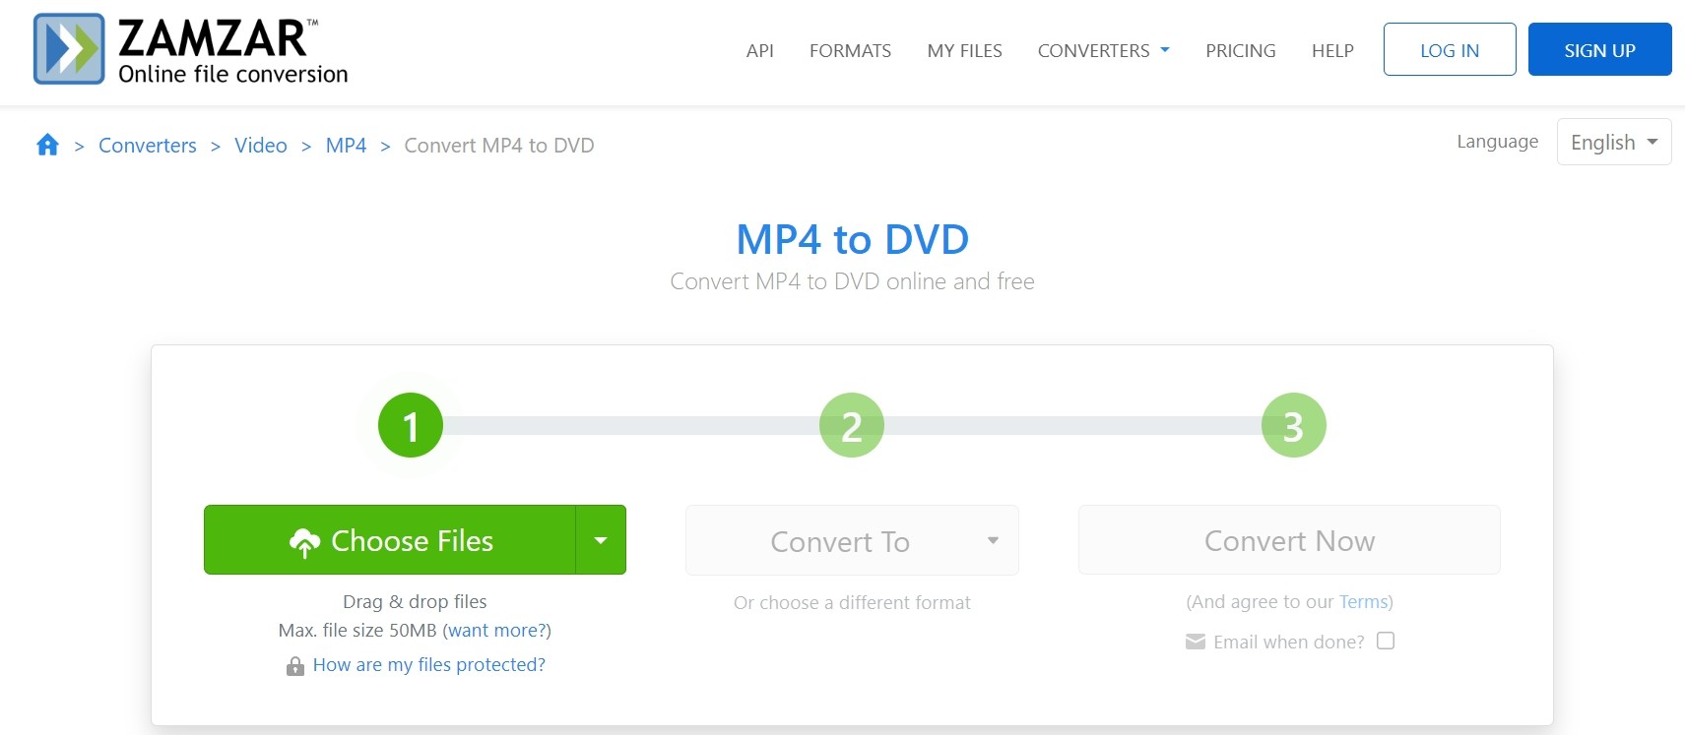Go to home via house icon
The width and height of the screenshot is (1685, 735).
[x=47, y=145]
